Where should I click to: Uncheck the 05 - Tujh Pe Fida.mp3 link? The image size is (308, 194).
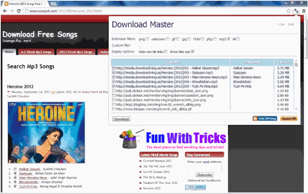pyautogui.click(x=114, y=86)
